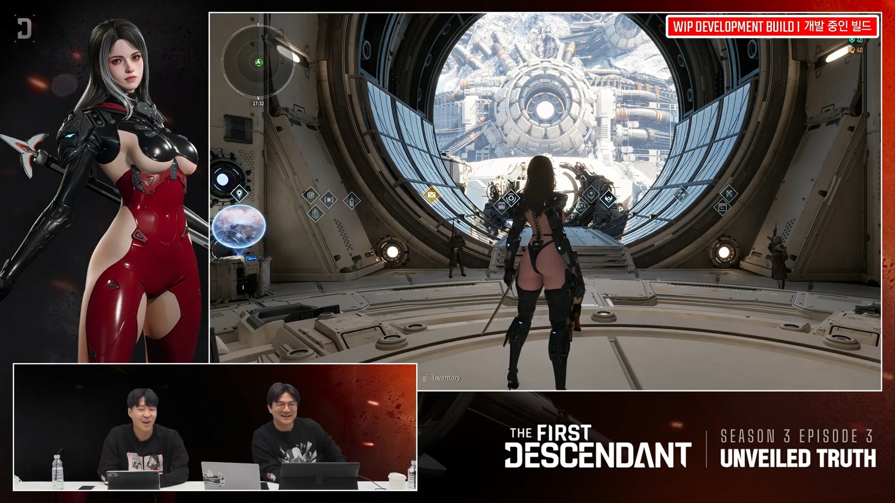Image resolution: width=895 pixels, height=503 pixels.
Task: Click the D logo in top-left corner
Action: pos(24,29)
